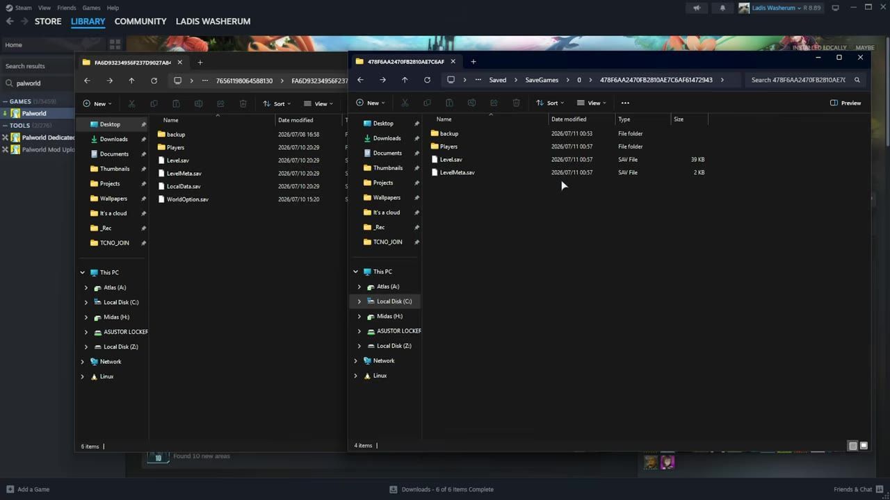Toggle Preview pane in right Explorer window

coord(845,103)
